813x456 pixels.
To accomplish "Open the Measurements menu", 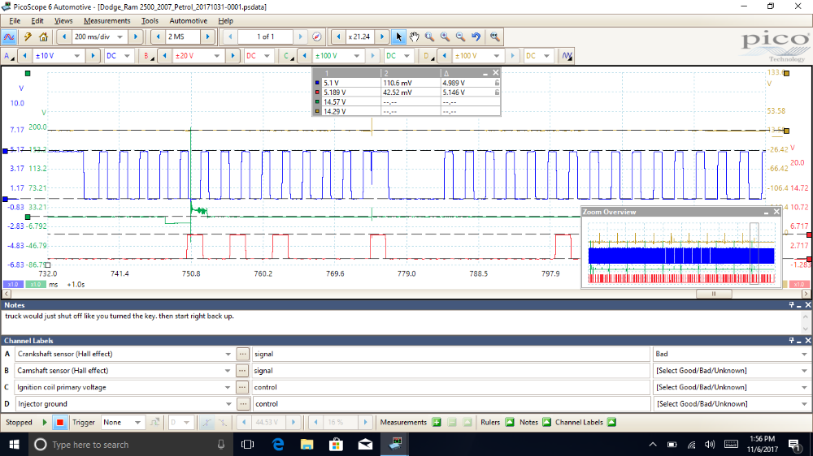I will (107, 20).
